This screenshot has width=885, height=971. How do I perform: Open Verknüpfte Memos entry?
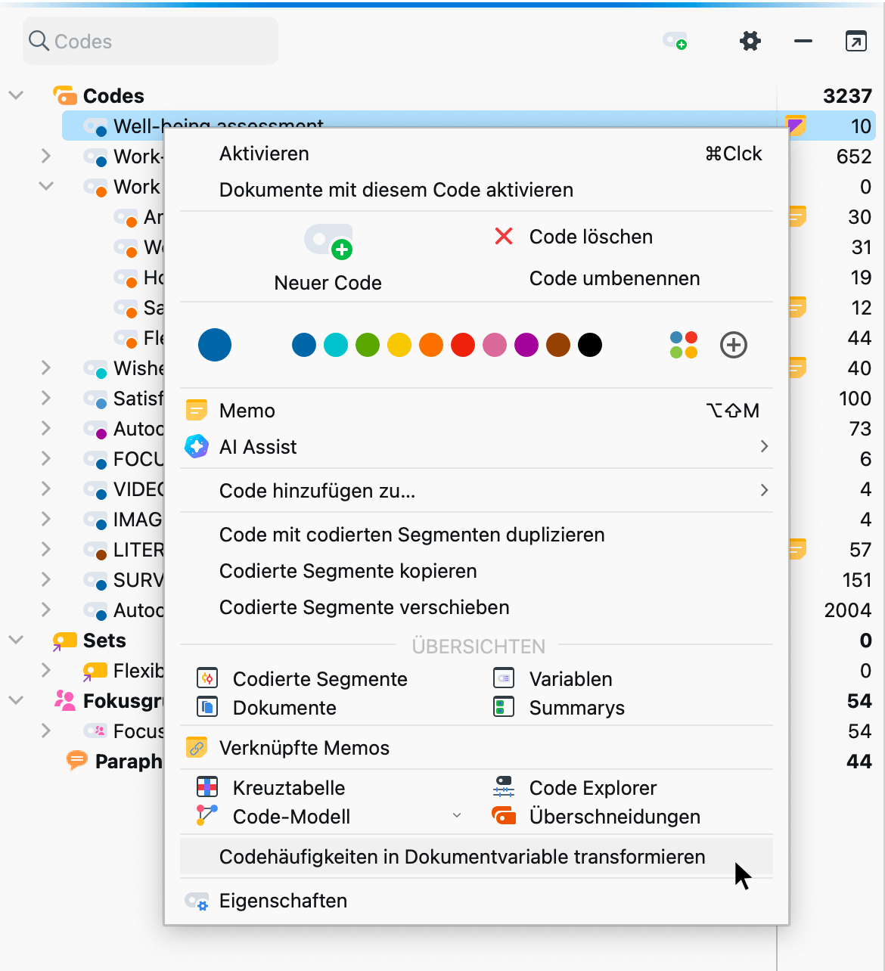click(x=477, y=748)
